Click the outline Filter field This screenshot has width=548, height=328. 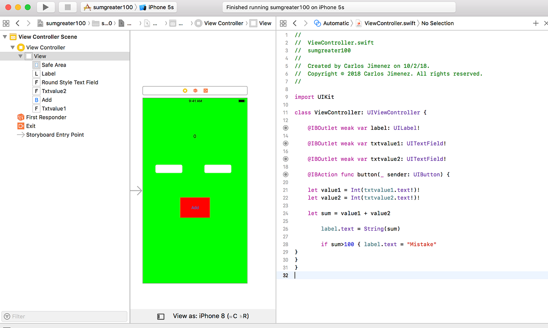65,316
